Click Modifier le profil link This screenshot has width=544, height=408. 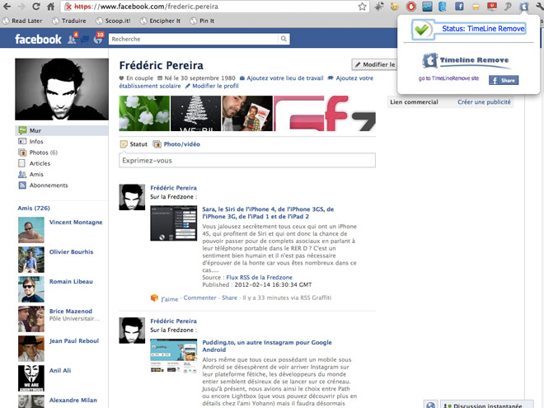pos(212,86)
